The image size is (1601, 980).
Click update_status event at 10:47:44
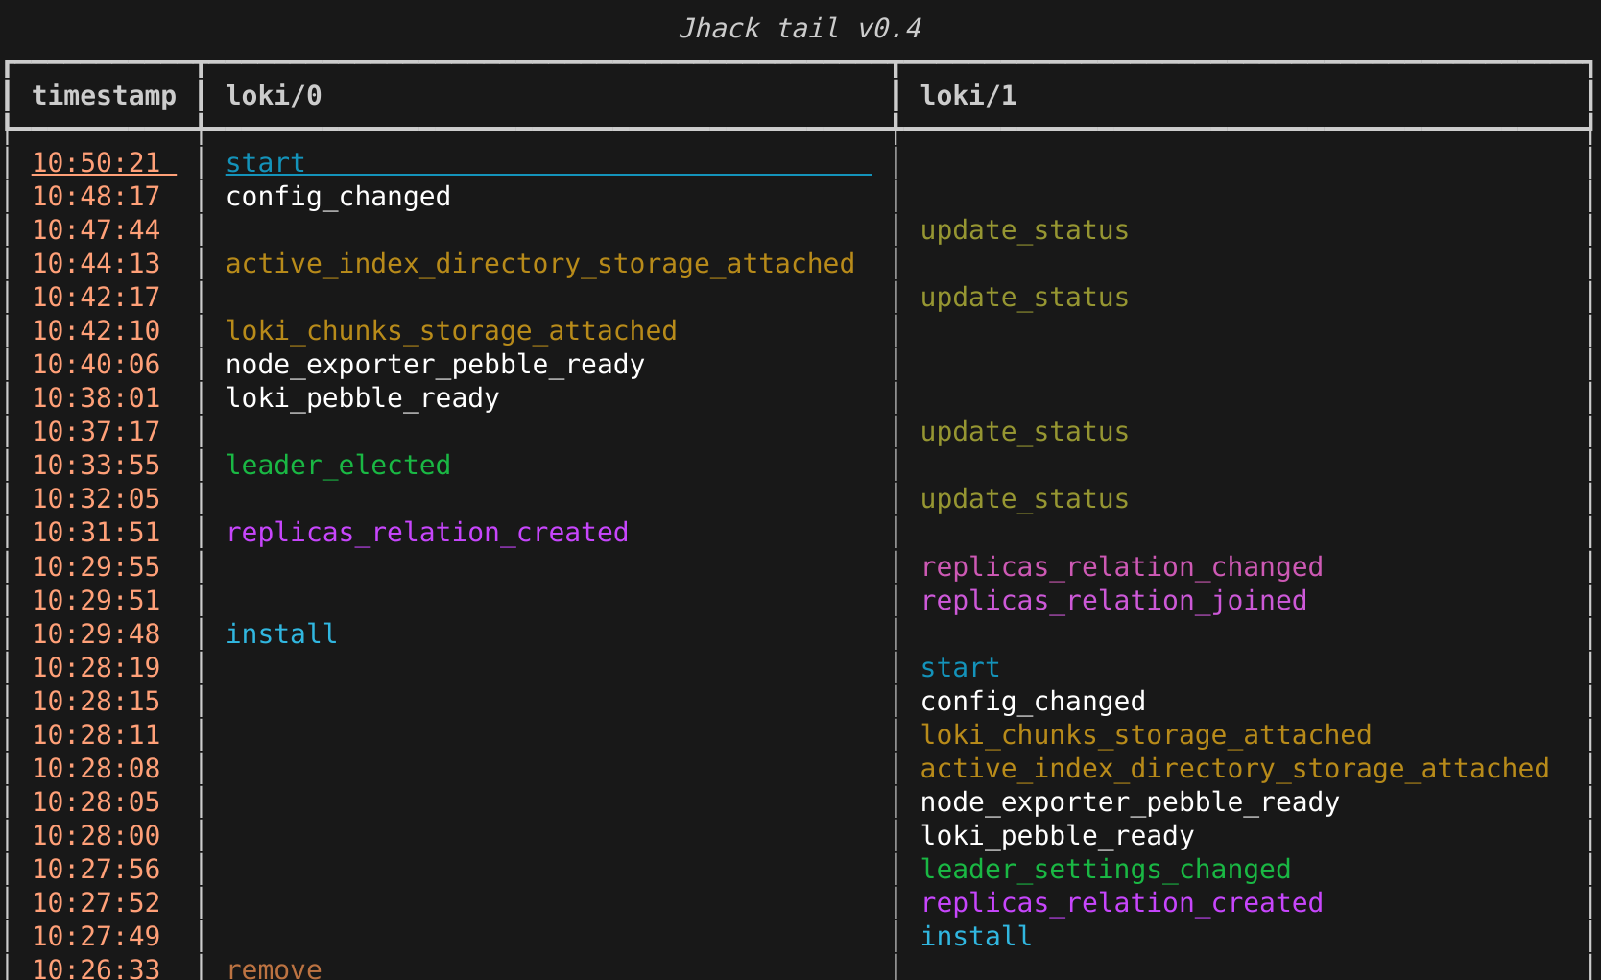(x=1024, y=230)
